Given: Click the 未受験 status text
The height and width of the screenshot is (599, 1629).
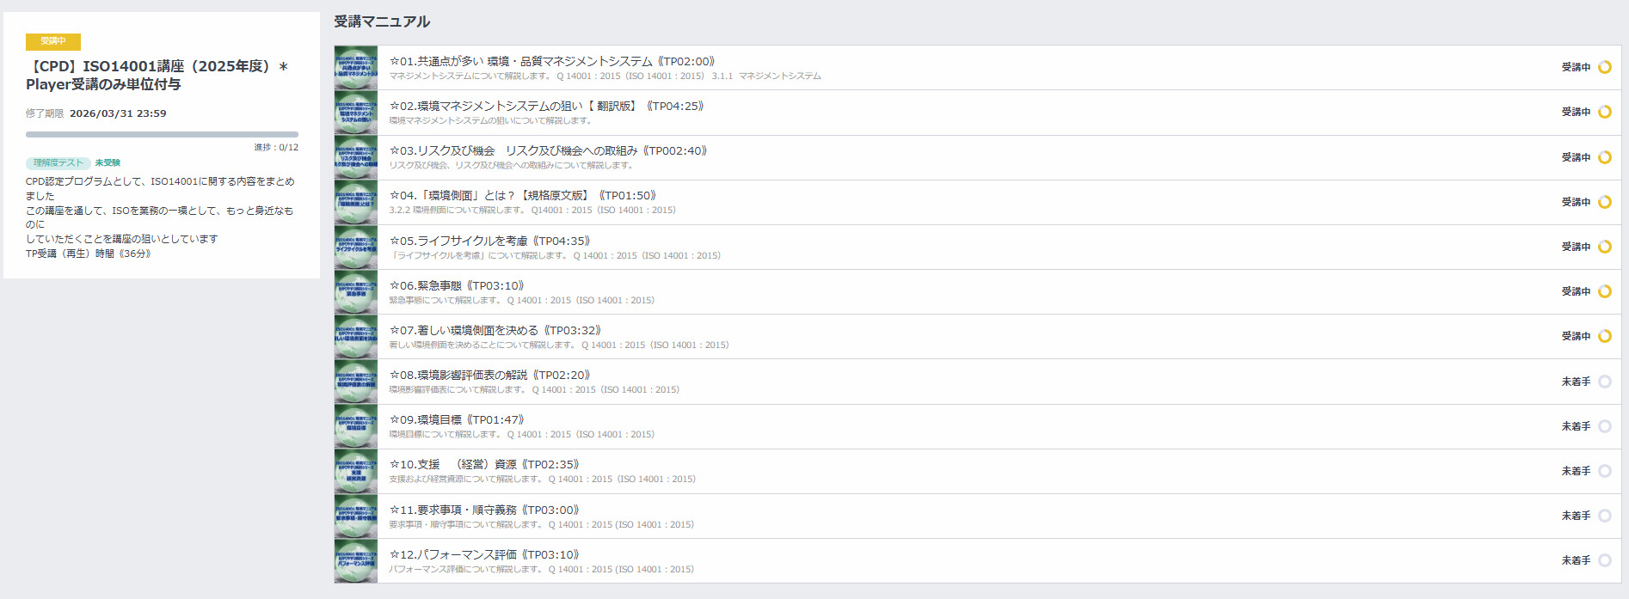Looking at the screenshot, I should click(x=108, y=162).
